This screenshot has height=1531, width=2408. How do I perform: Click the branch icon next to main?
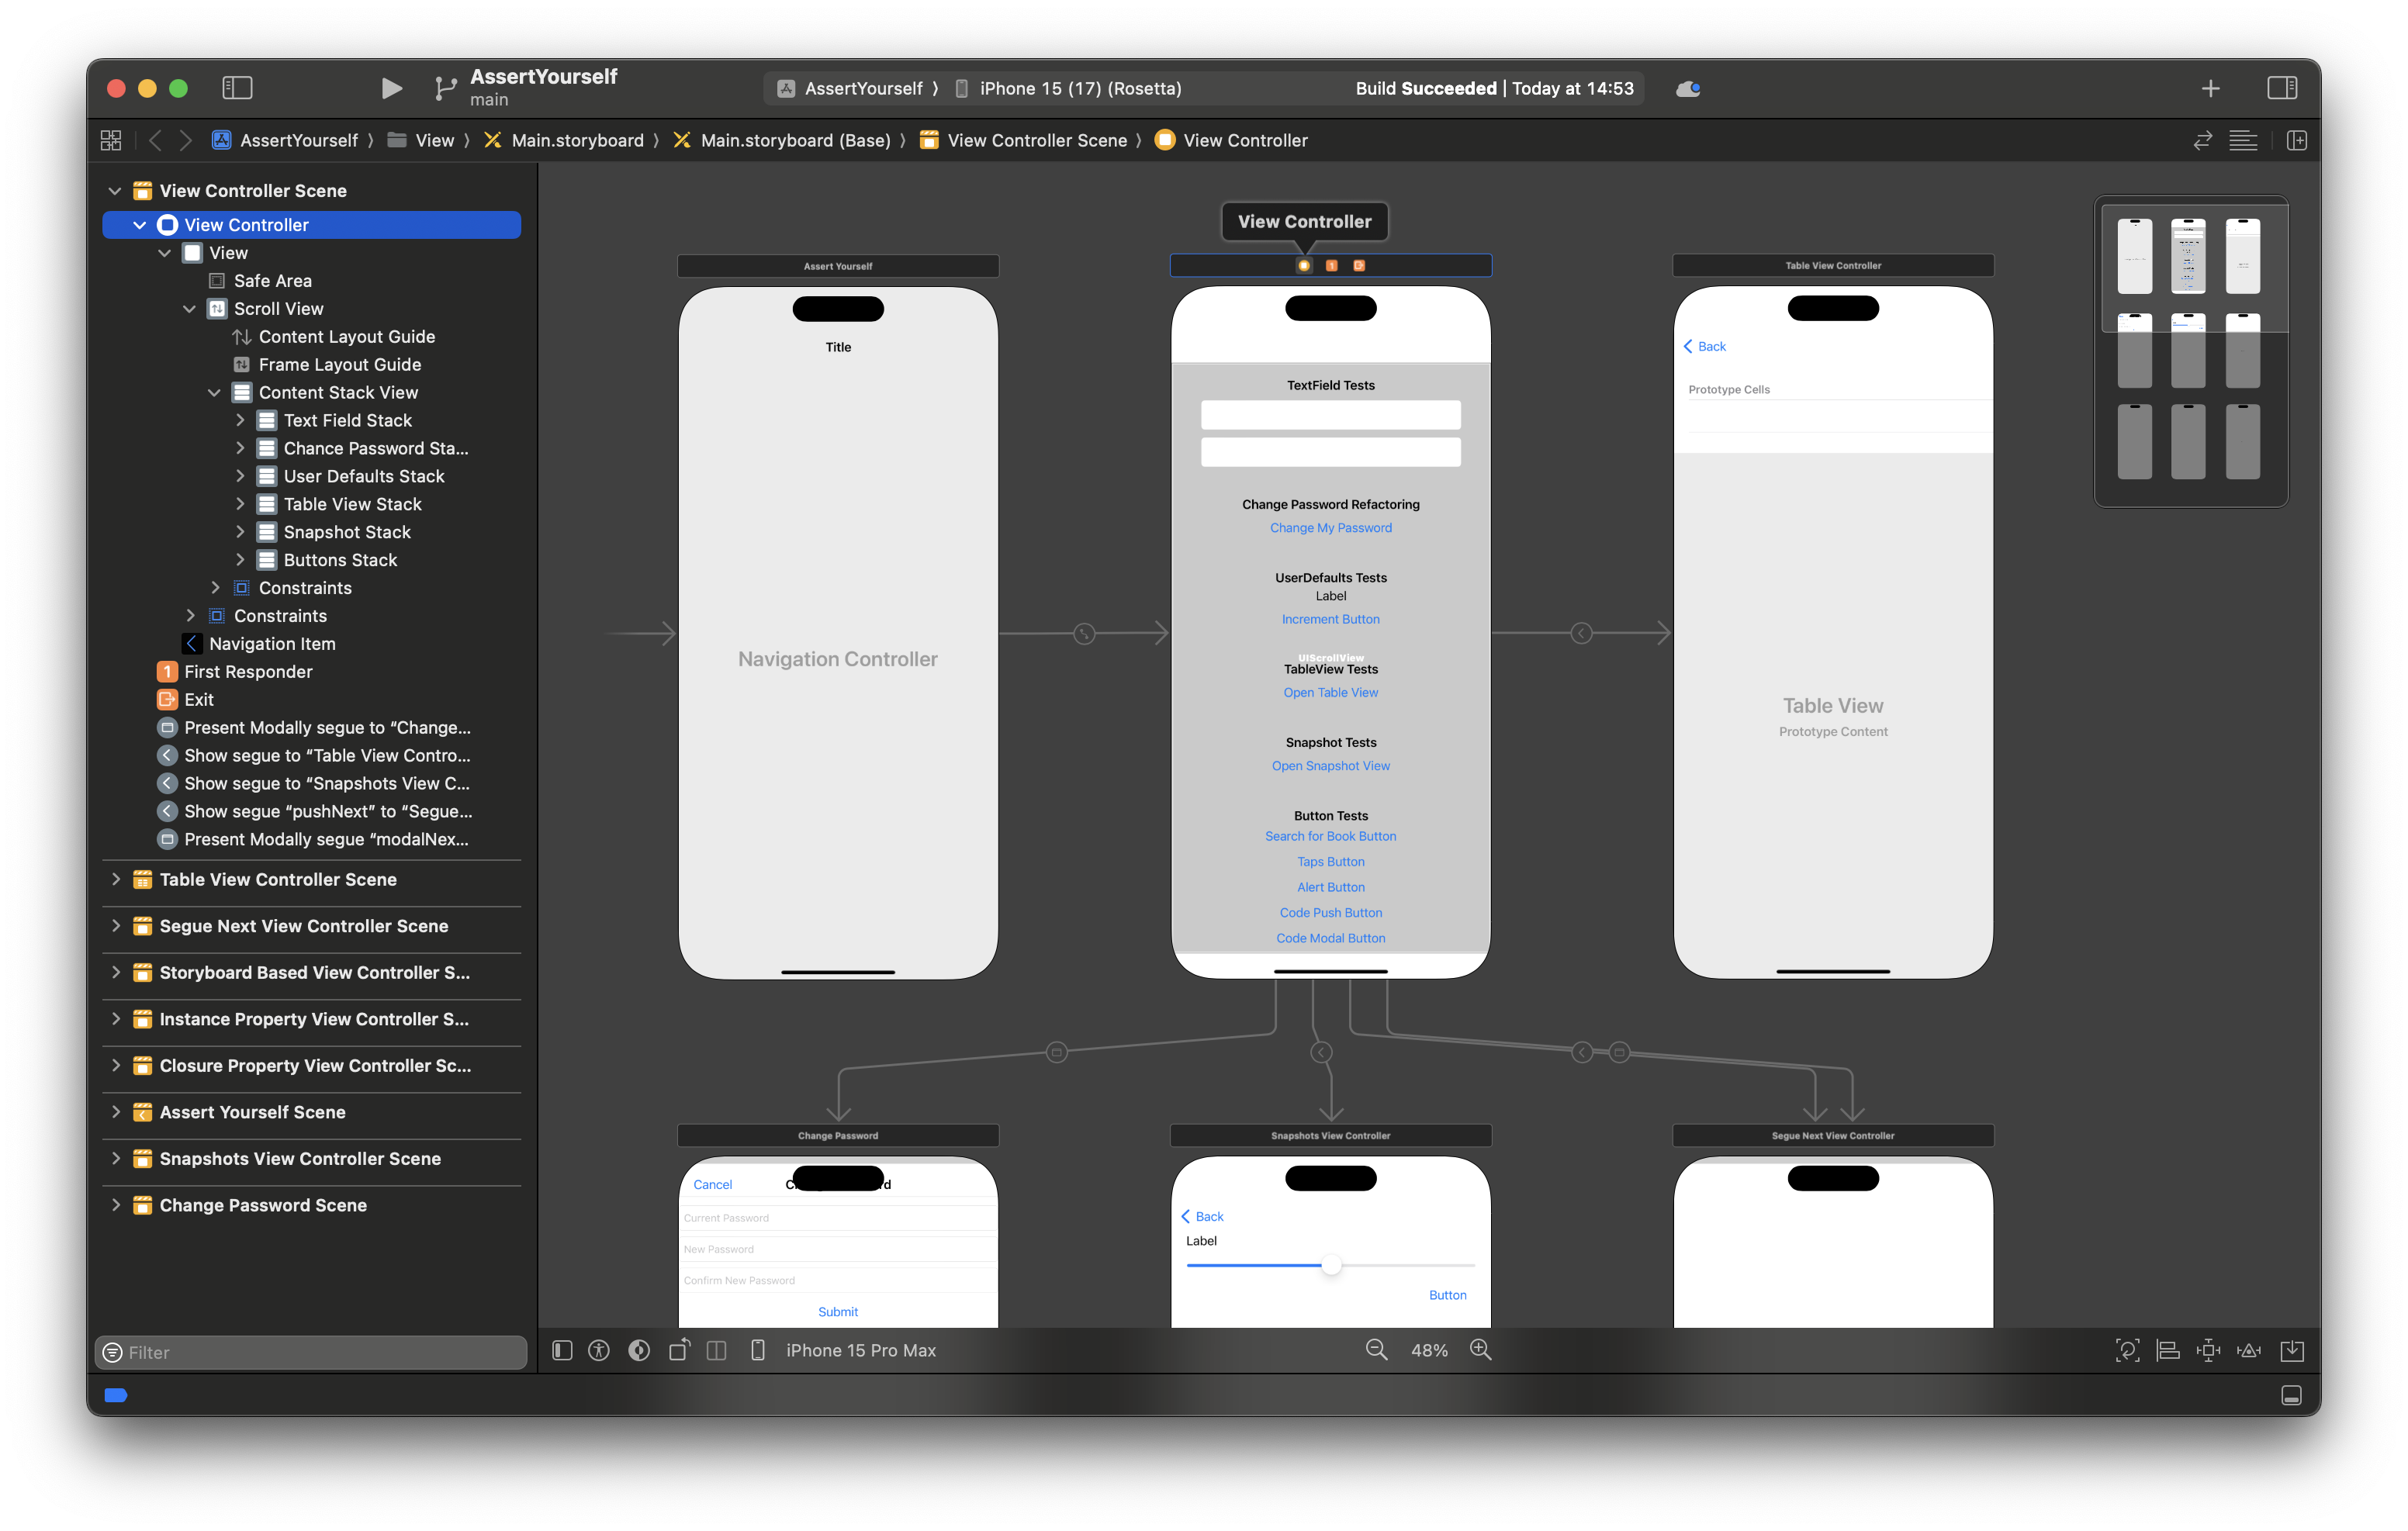pos(446,88)
